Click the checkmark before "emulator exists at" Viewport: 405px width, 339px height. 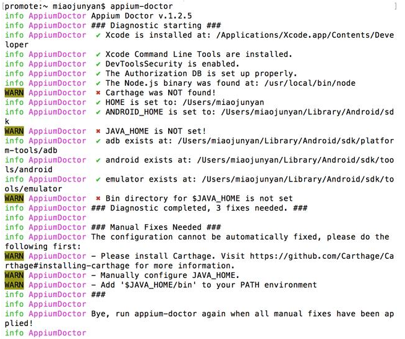tap(98, 179)
